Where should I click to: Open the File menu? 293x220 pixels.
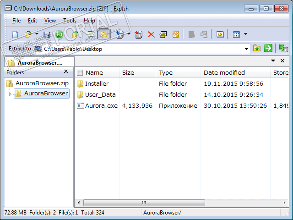click(16, 21)
